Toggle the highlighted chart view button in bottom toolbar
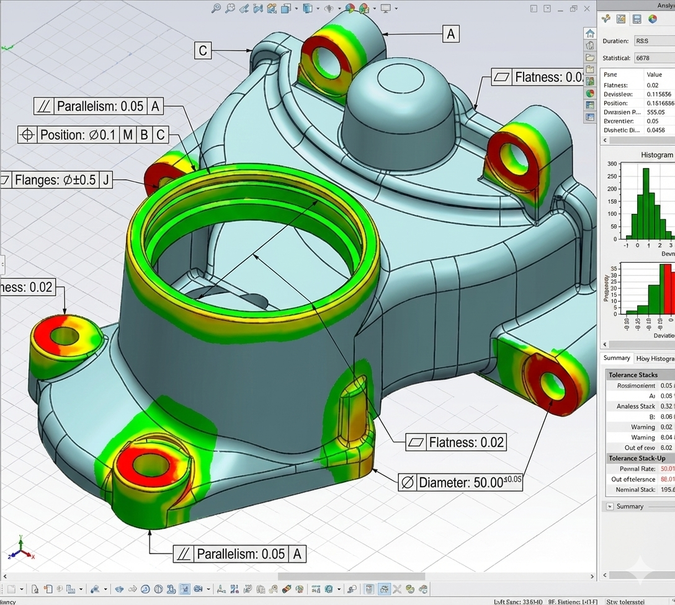This screenshot has width=675, height=605. point(184,589)
